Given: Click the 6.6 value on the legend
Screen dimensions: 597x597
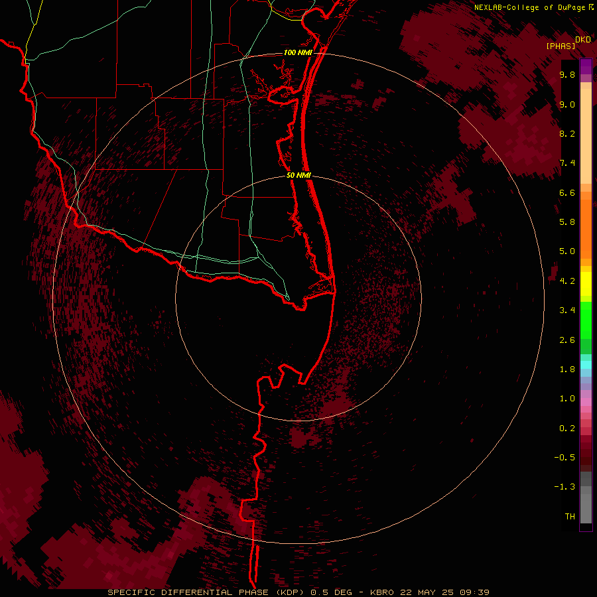Looking at the screenshot, I should [x=567, y=193].
